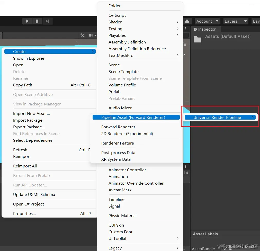Image resolution: width=260 pixels, height=251 pixels.
Task: Open scene tools wrench icon
Action: 83,35
